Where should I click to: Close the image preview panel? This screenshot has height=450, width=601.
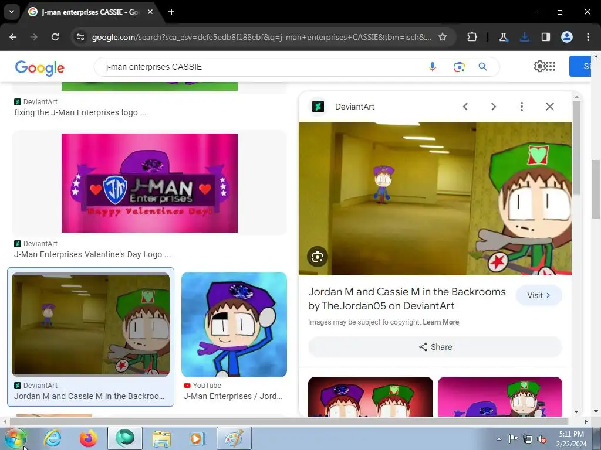pos(549,107)
